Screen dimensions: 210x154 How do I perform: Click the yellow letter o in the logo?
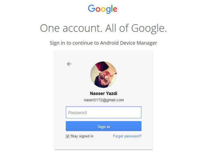point(103,9)
